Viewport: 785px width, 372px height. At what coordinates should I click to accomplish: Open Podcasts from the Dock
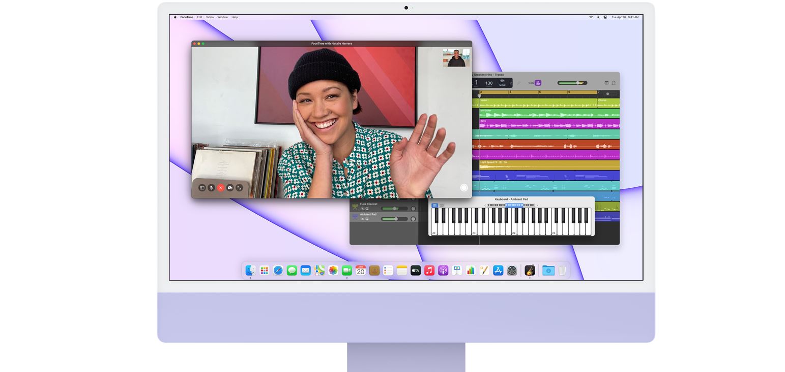443,270
